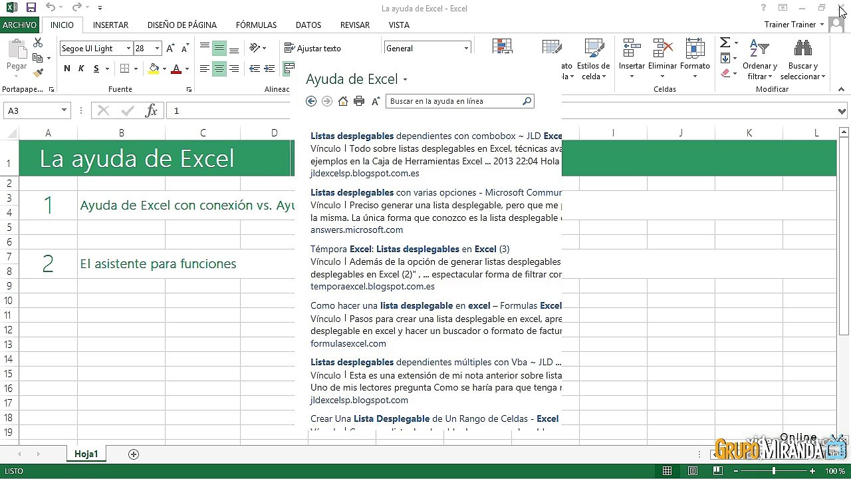Toggle Cursiva italic K button

(x=81, y=69)
